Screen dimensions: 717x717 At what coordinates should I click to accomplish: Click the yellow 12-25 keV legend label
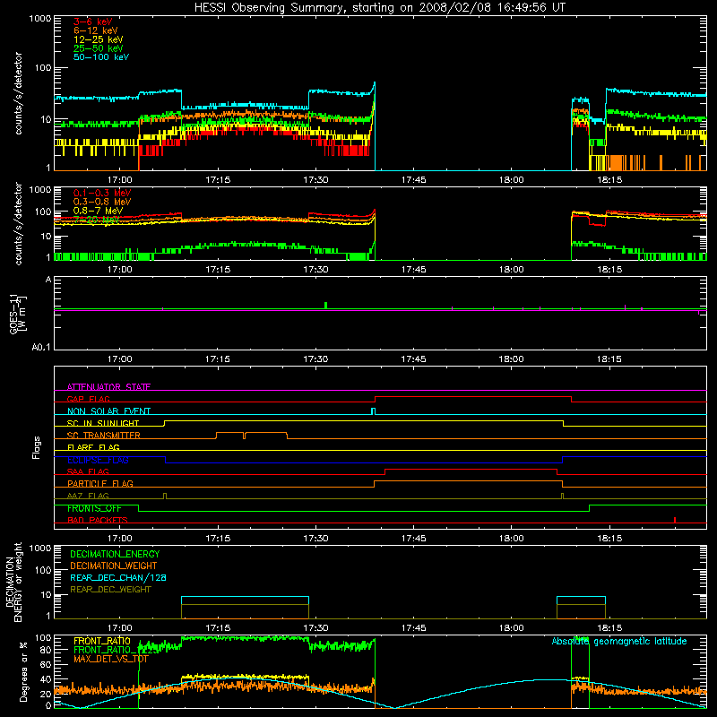tap(98, 39)
